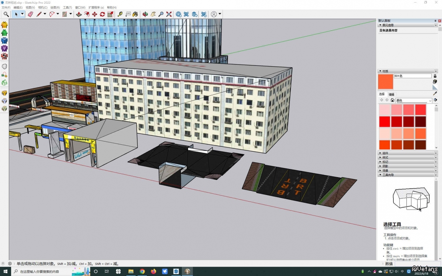This screenshot has width=442, height=276.
Task: Expand the 组件 panel
Action: [x=385, y=153]
